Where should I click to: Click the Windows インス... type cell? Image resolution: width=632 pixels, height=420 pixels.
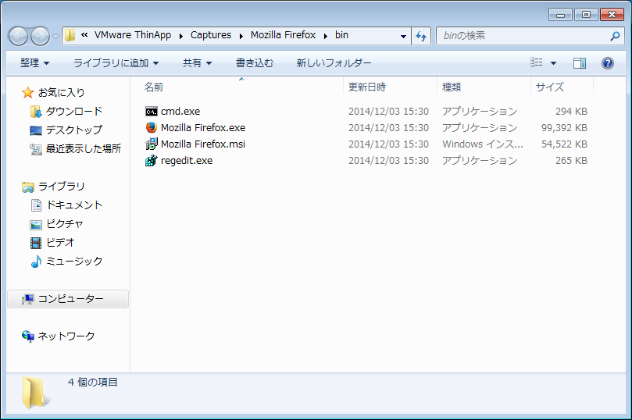[x=483, y=144]
